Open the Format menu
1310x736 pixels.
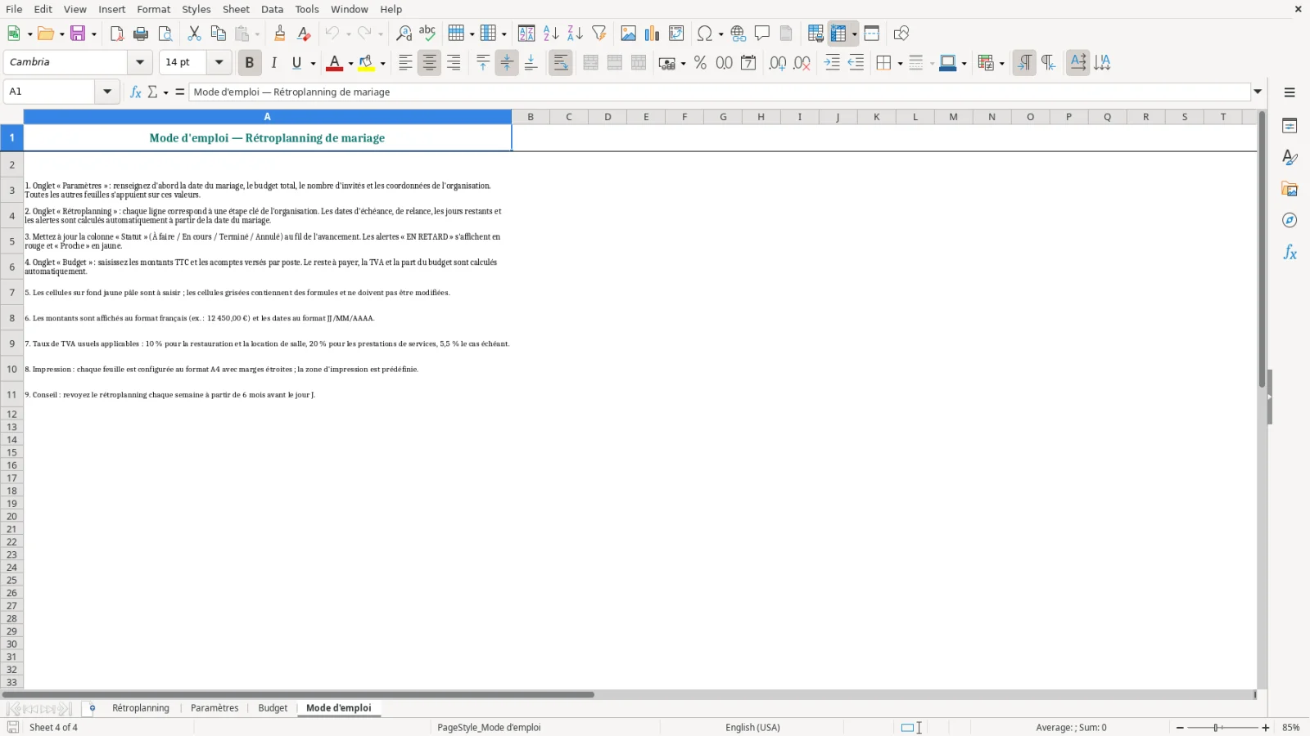click(153, 9)
